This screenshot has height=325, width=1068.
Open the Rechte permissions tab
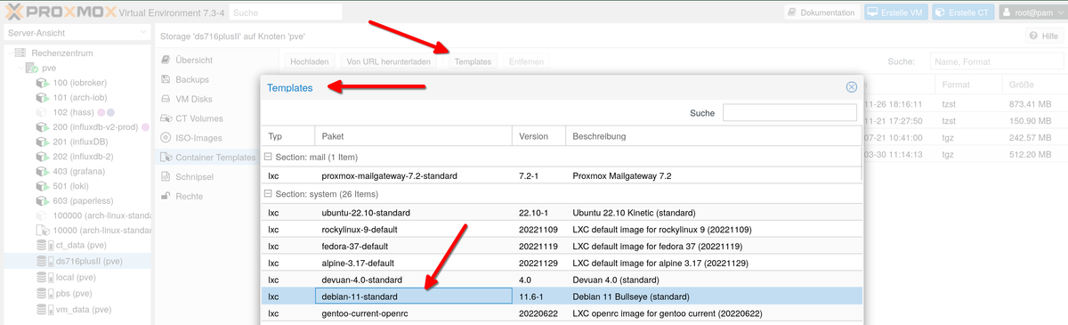[x=189, y=196]
